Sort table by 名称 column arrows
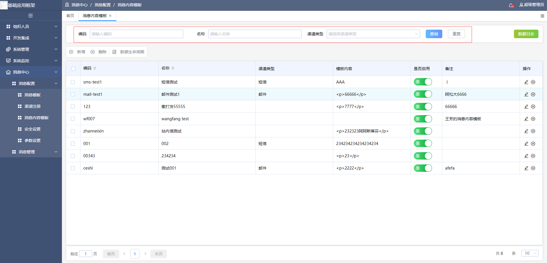 173,68
